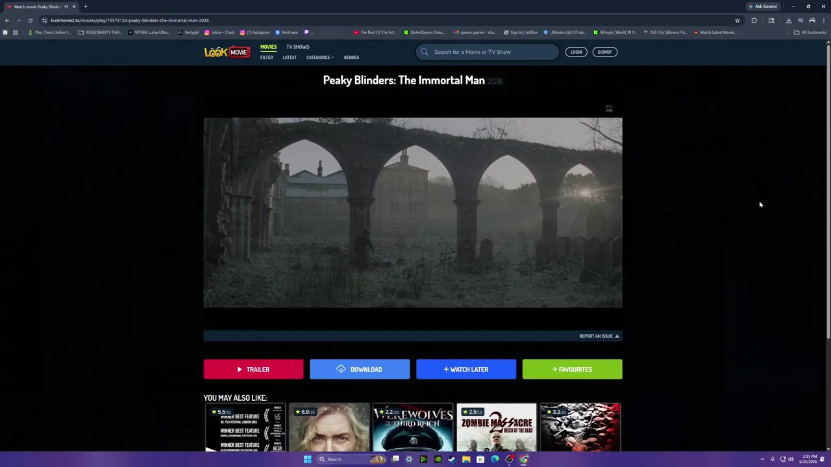Viewport: 831px width, 467px height.
Task: Open the browser extensions puzzle icon
Action: tap(754, 20)
